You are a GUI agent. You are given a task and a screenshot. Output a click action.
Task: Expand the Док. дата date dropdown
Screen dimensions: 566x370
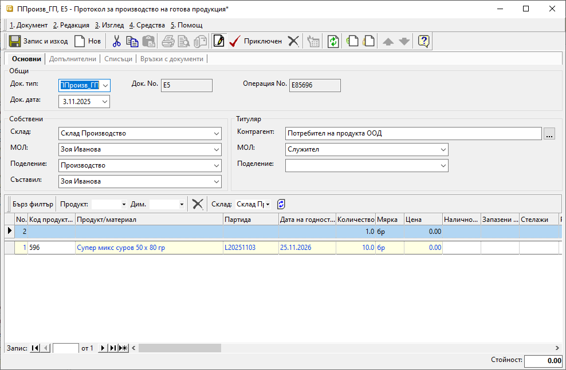[104, 102]
